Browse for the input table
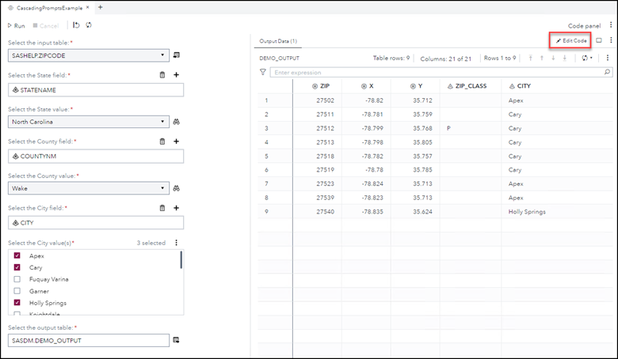Screen dimensions: 618x359 (176, 55)
